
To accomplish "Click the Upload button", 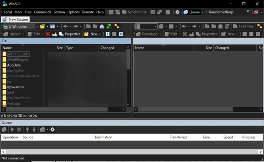I will coord(12,34).
